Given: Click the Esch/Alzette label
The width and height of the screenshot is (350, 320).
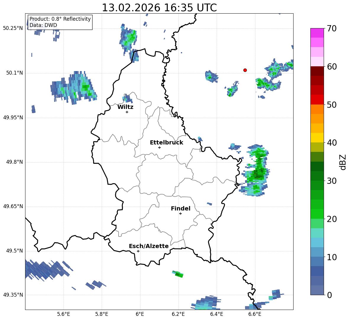Looking at the screenshot, I should coord(149,246).
